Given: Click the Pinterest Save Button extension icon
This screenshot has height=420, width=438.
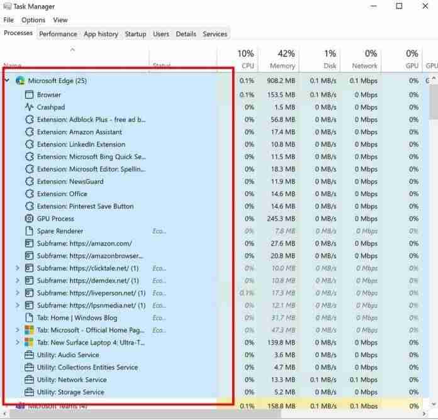Looking at the screenshot, I should click(29, 206).
